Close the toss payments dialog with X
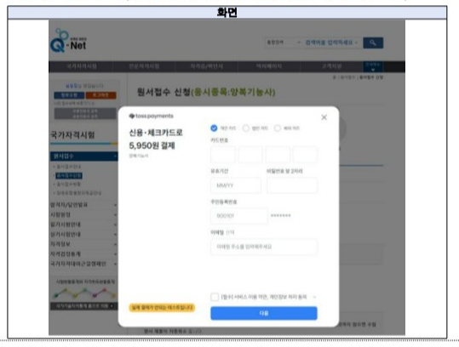Image resolution: width=459 pixels, height=347 pixels. [324, 117]
